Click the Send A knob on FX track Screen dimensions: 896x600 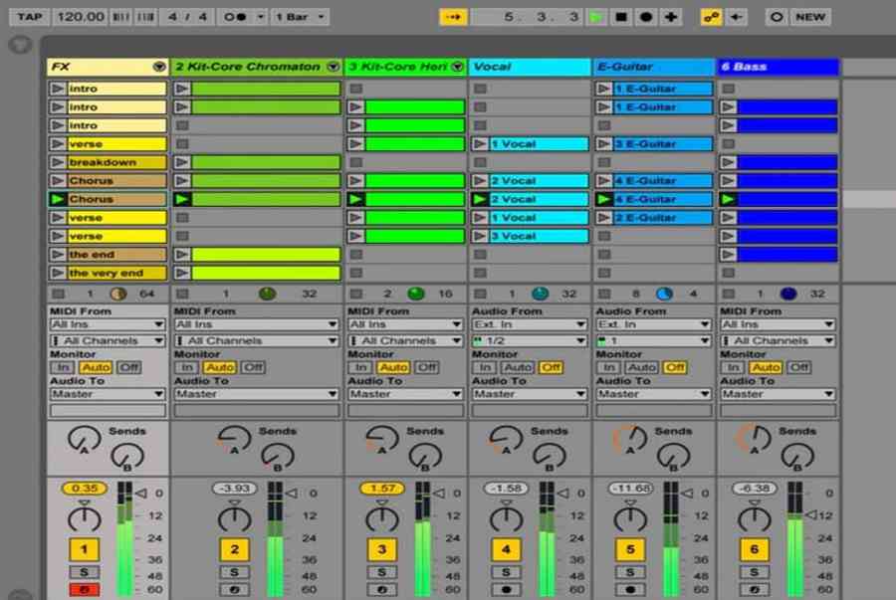point(83,438)
